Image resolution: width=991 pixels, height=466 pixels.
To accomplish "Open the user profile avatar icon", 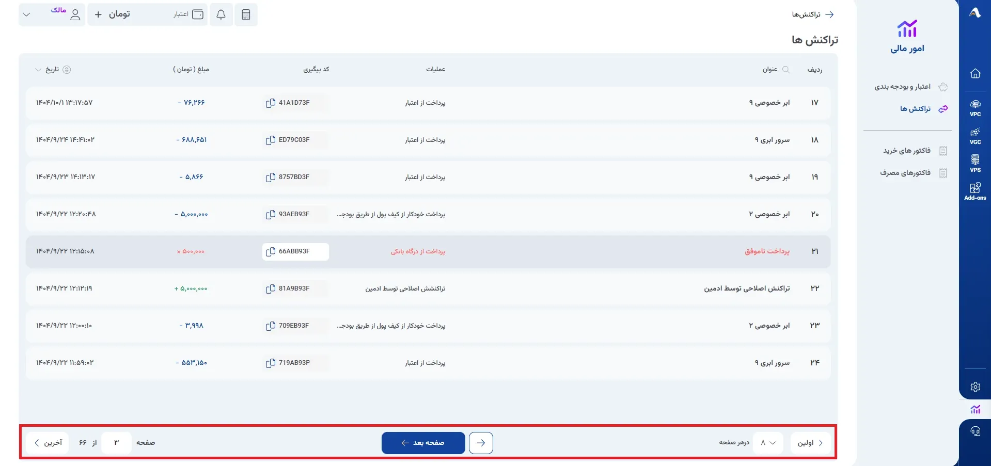I will (75, 14).
